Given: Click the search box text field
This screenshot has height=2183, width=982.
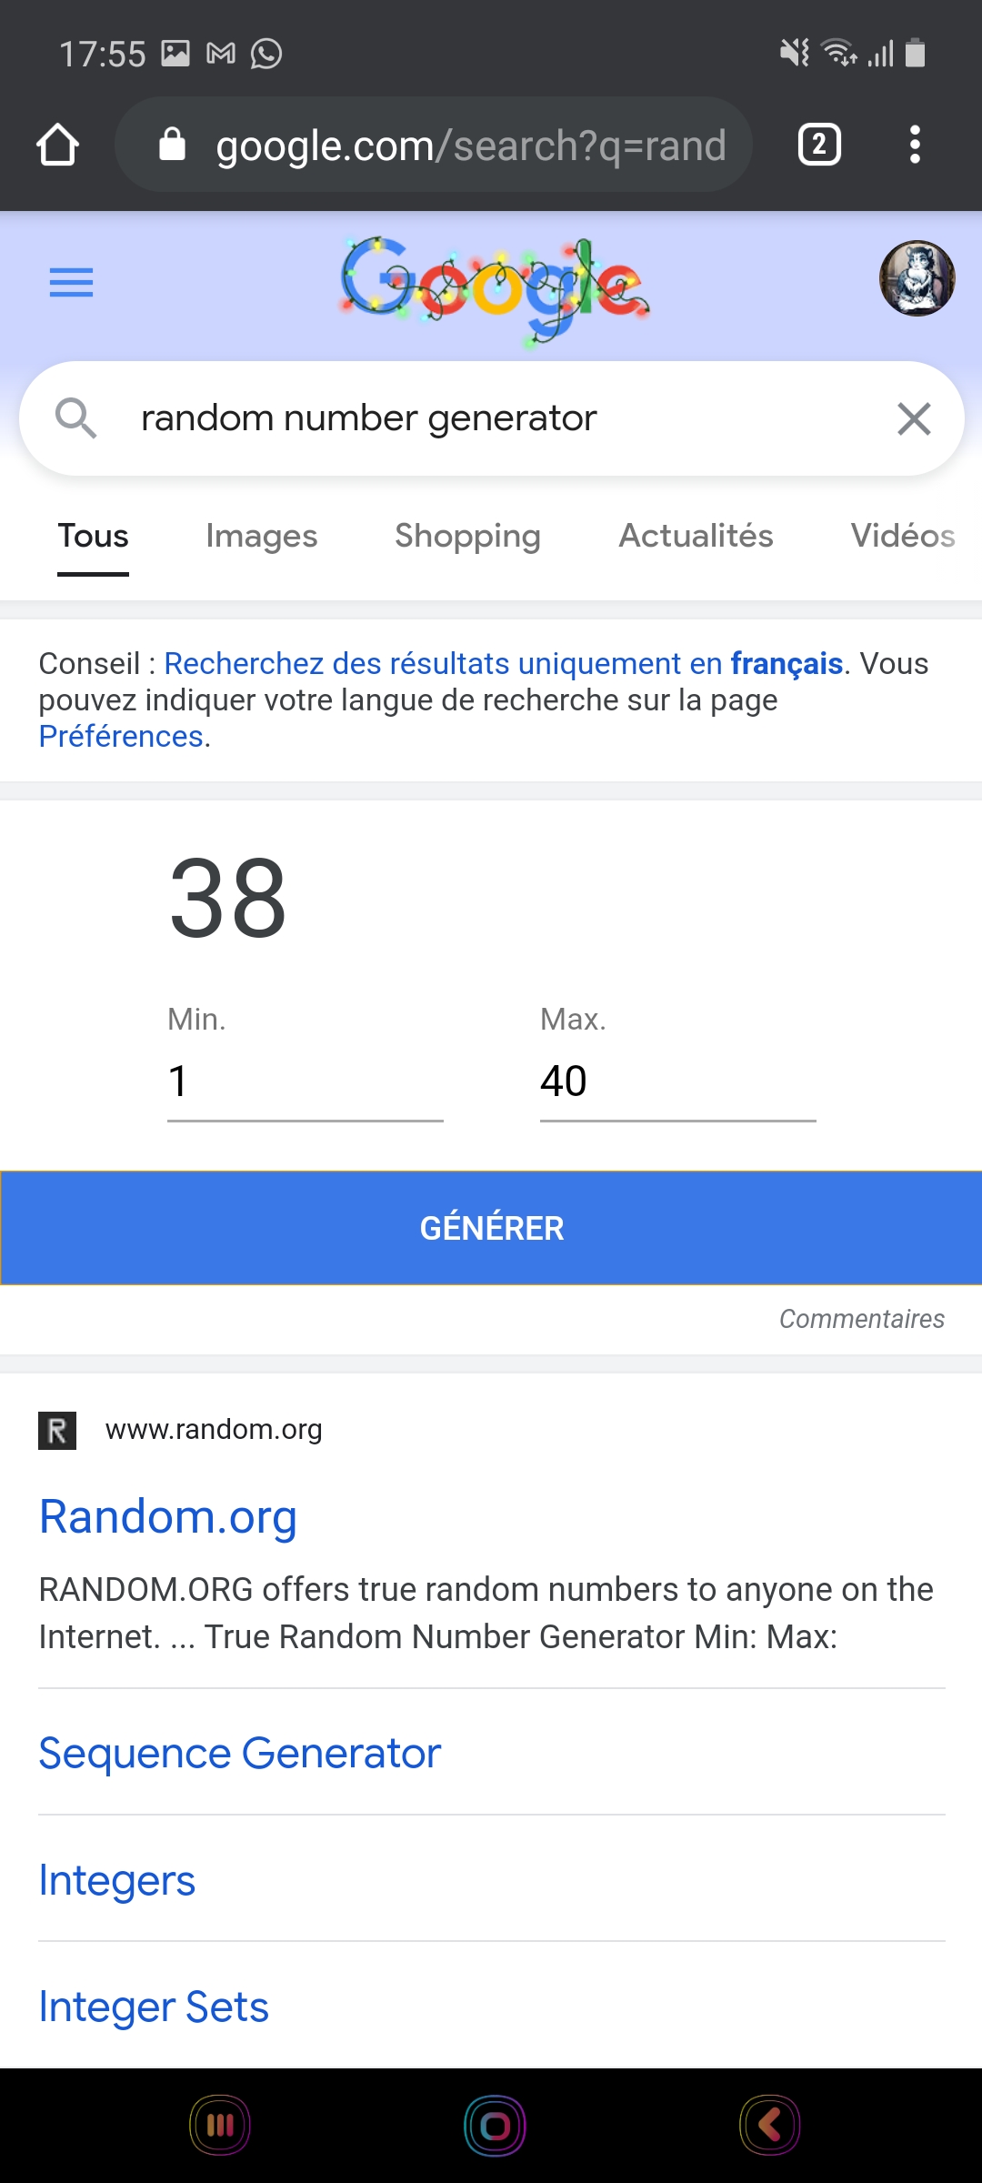Looking at the screenshot, I should pyautogui.click(x=491, y=418).
